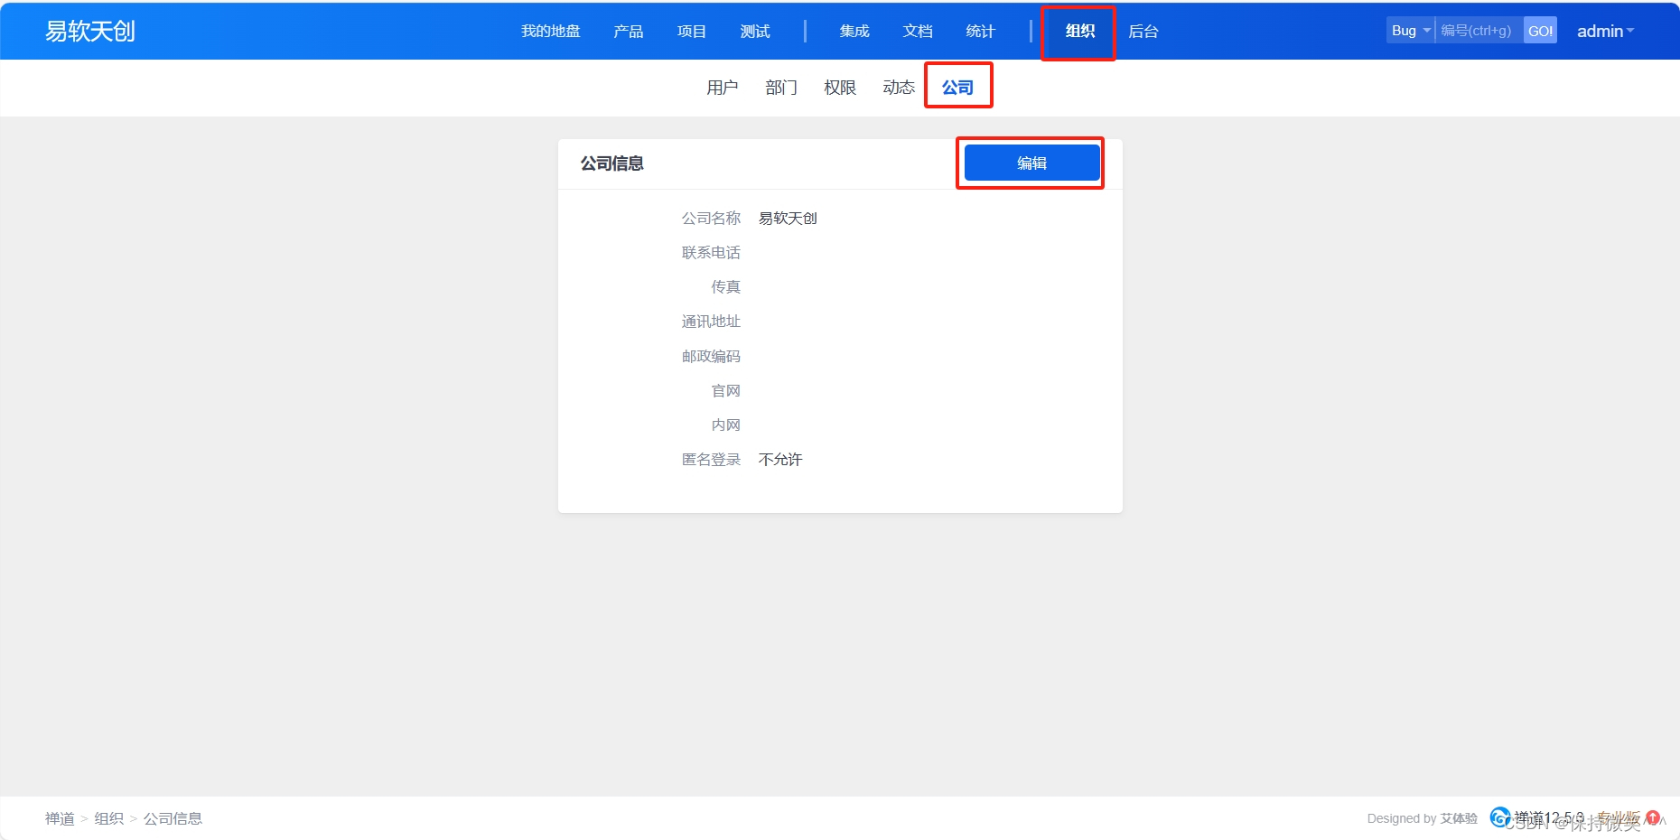Click the 传真 field label
Image resolution: width=1680 pixels, height=840 pixels.
pyautogui.click(x=725, y=286)
